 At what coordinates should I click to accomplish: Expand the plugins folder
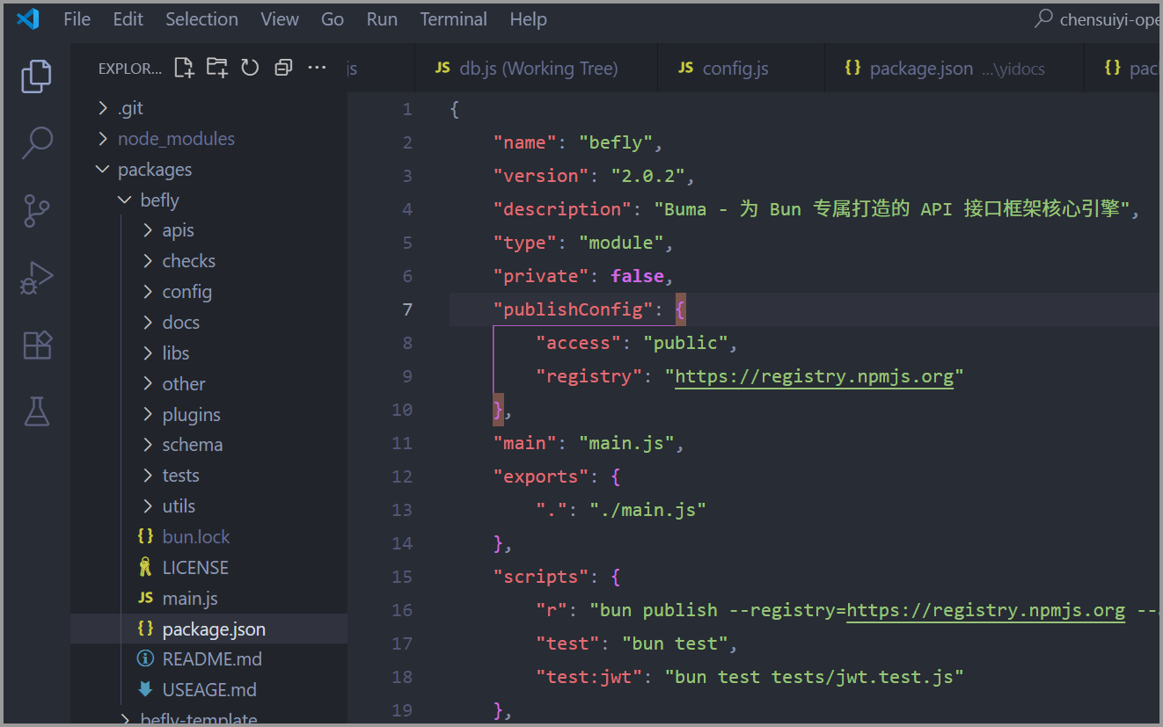(x=191, y=415)
